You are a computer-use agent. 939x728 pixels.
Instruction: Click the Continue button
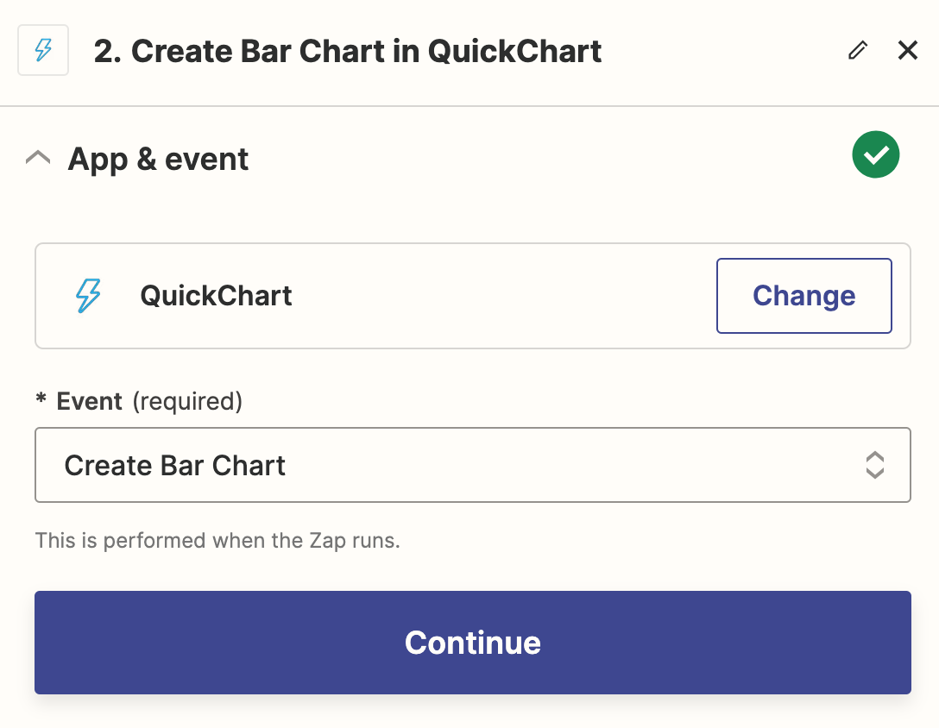[472, 643]
